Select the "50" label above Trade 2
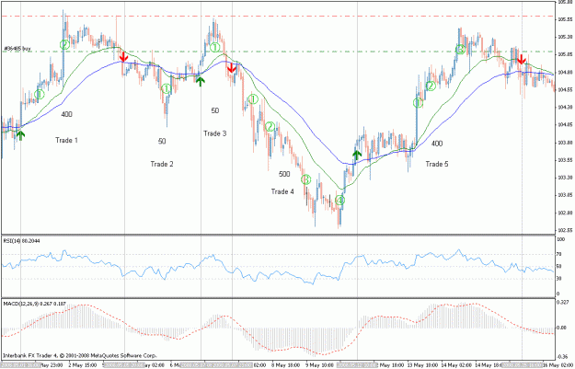 pyautogui.click(x=162, y=141)
